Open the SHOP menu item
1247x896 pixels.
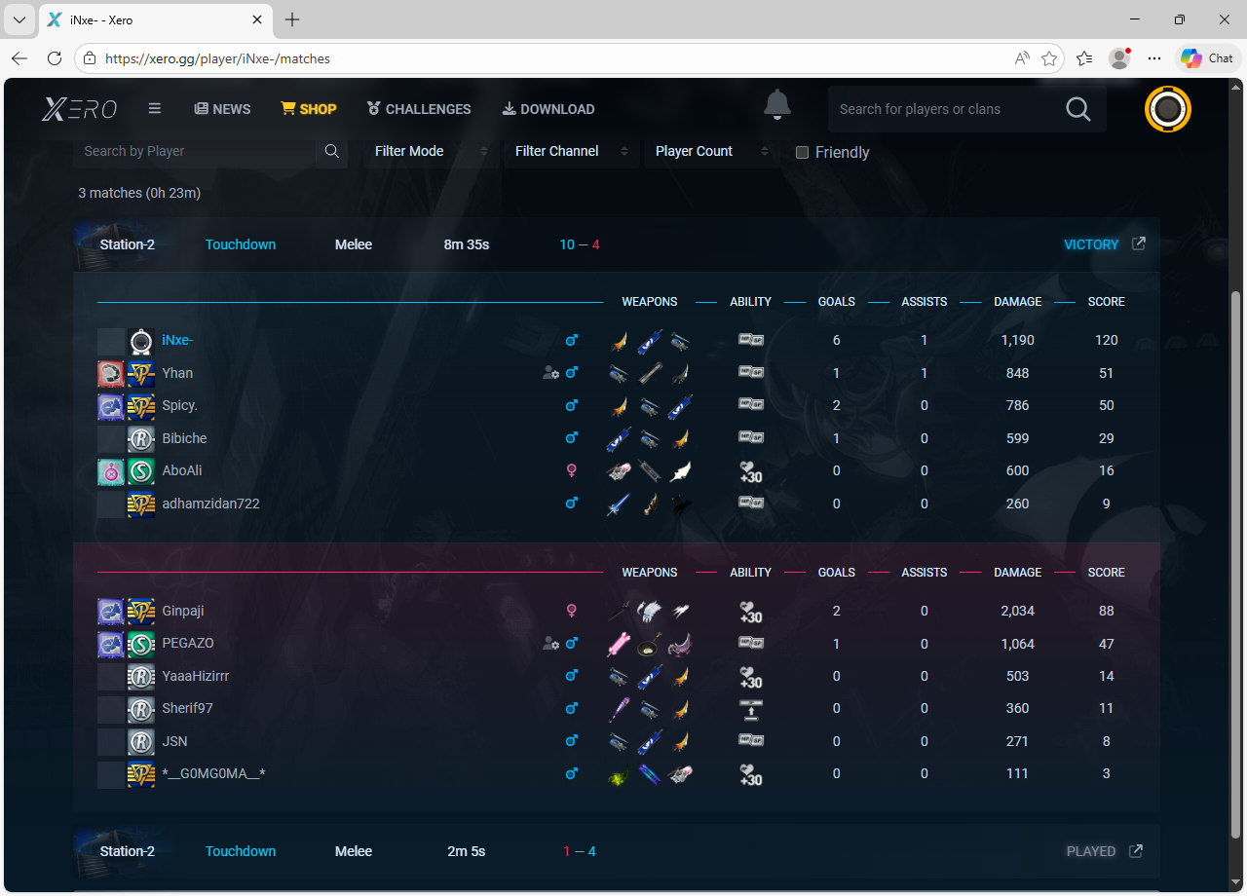[308, 109]
